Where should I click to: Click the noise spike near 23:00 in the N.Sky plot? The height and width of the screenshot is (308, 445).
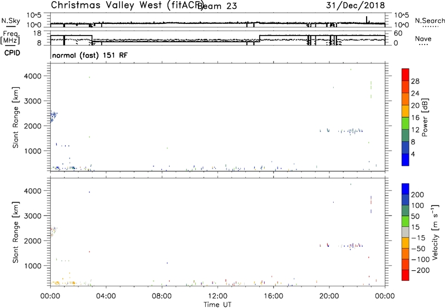pyautogui.click(x=367, y=19)
